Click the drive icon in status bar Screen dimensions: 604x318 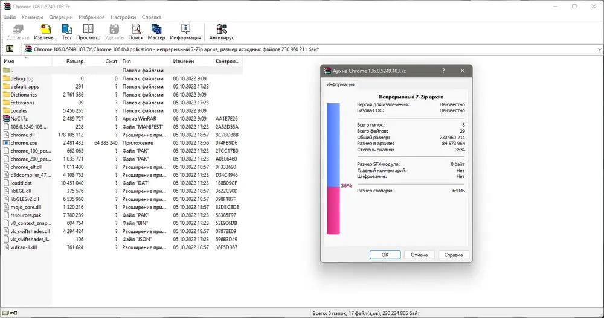click(x=5, y=313)
